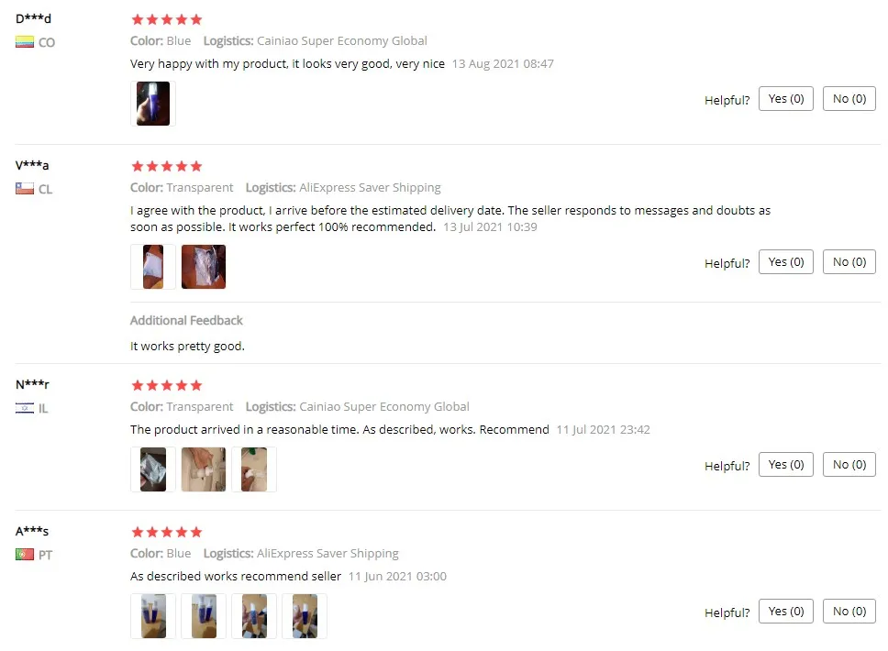
Task: Vote No on N***r's review
Action: [x=849, y=464]
